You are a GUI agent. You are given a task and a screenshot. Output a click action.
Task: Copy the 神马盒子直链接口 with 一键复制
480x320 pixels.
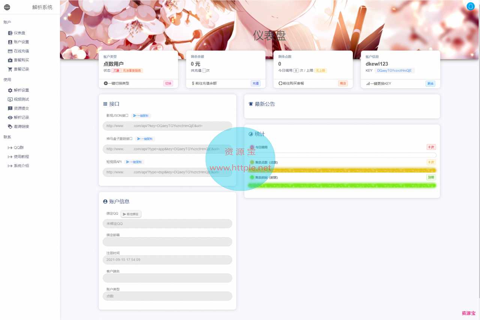tap(145, 139)
